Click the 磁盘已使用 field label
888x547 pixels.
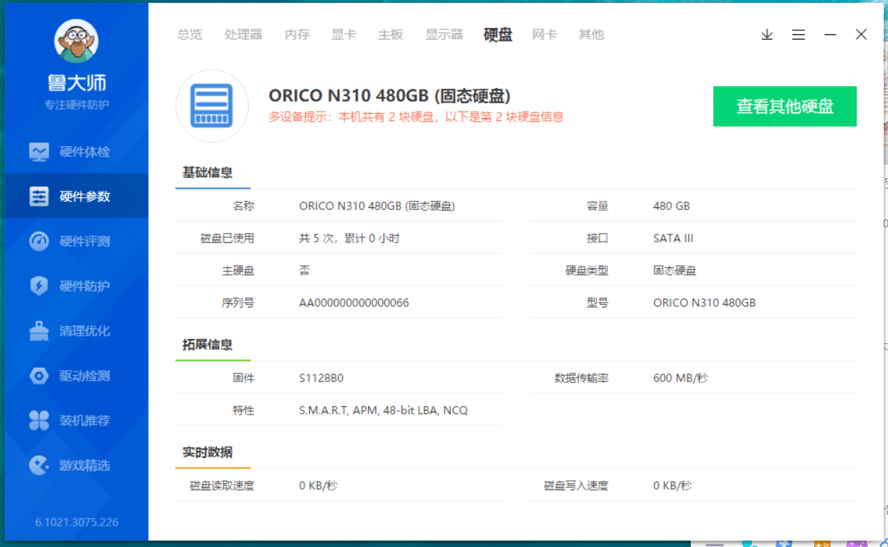(x=227, y=238)
